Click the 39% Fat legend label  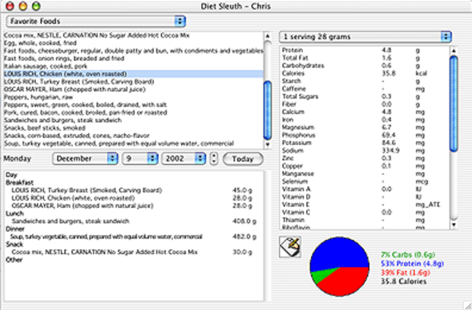(405, 272)
